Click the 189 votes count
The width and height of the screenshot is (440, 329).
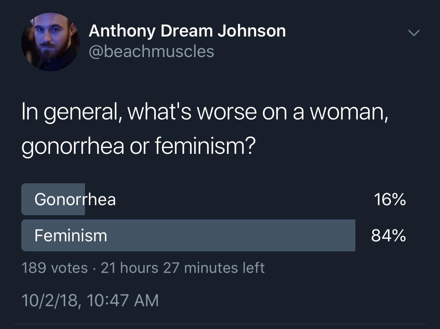point(55,268)
